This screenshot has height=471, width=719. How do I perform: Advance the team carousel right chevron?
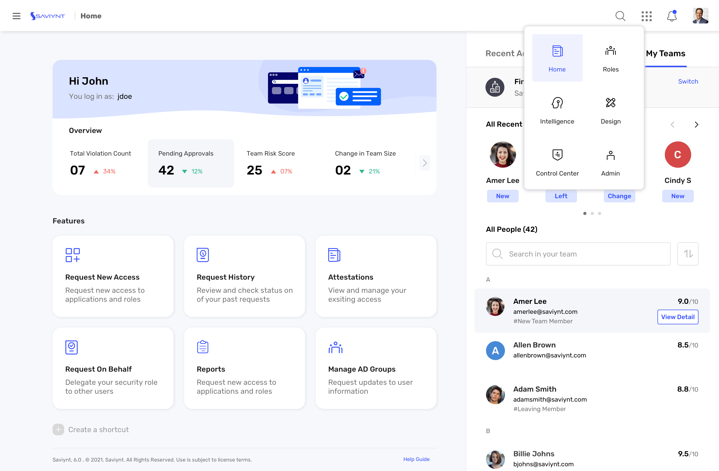coord(697,124)
